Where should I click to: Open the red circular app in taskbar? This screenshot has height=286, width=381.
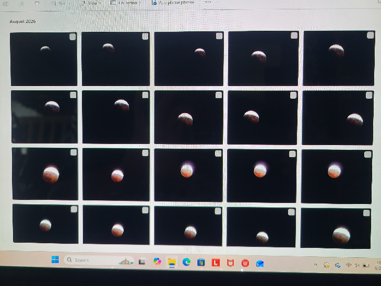[x=245, y=263]
